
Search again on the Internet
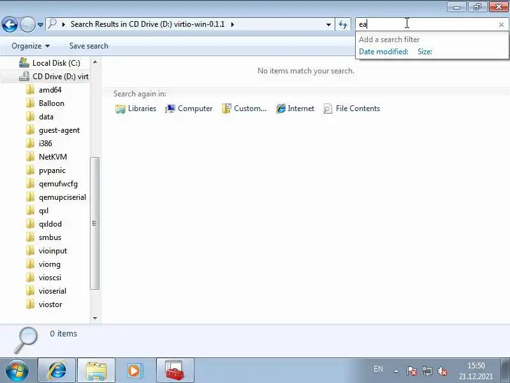295,109
